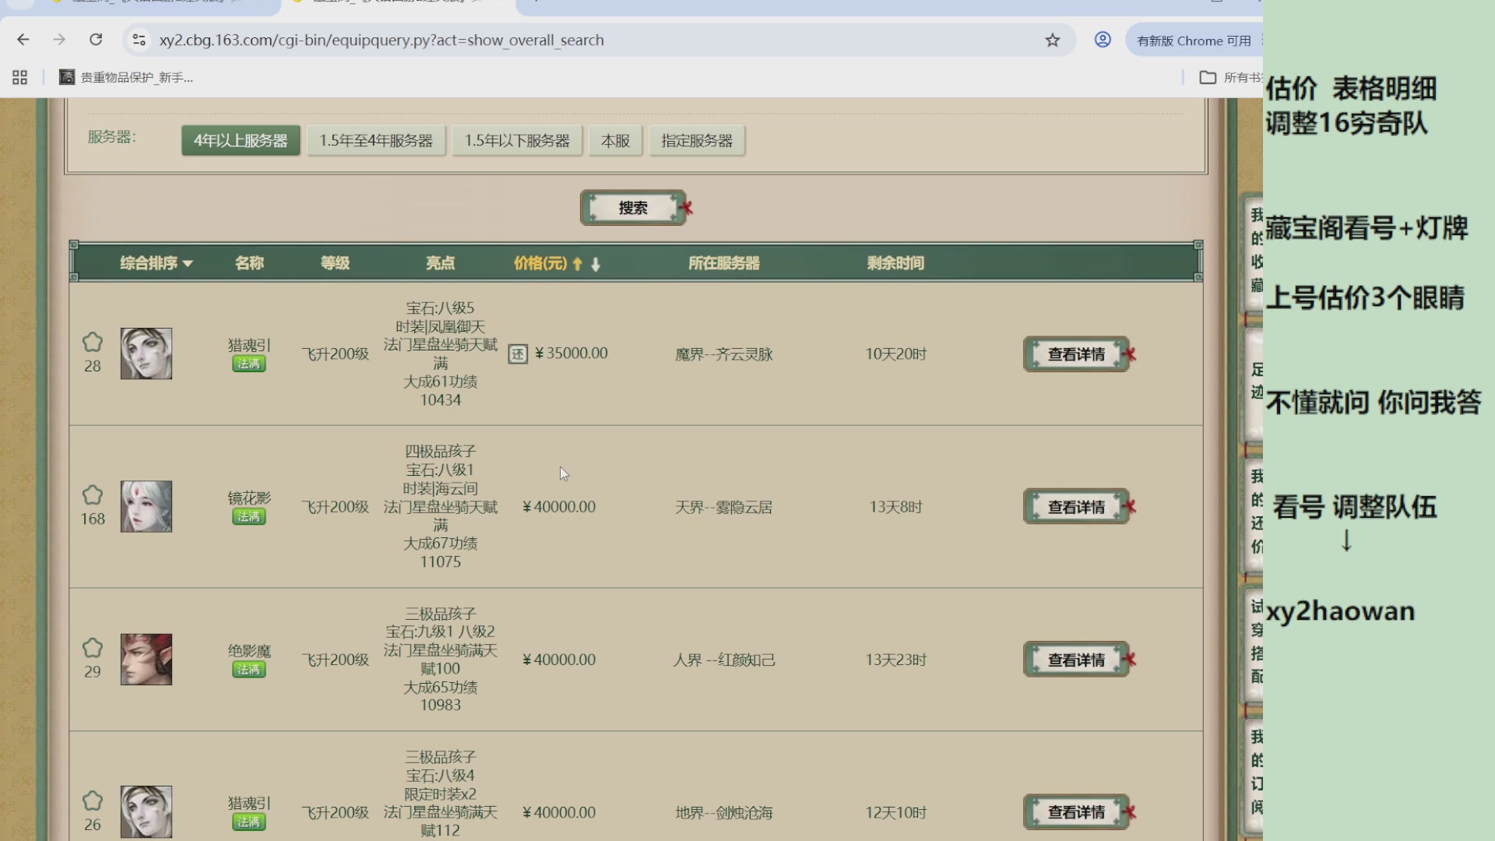The height and width of the screenshot is (841, 1495).
Task: Click the 法满 badge of the ¥35000 猎魂引
Action: click(249, 364)
